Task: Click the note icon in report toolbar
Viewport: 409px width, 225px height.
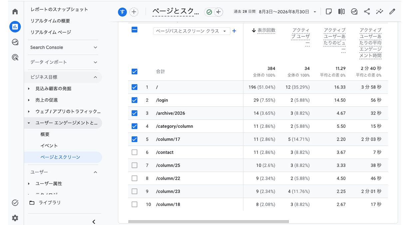Action: tap(328, 12)
